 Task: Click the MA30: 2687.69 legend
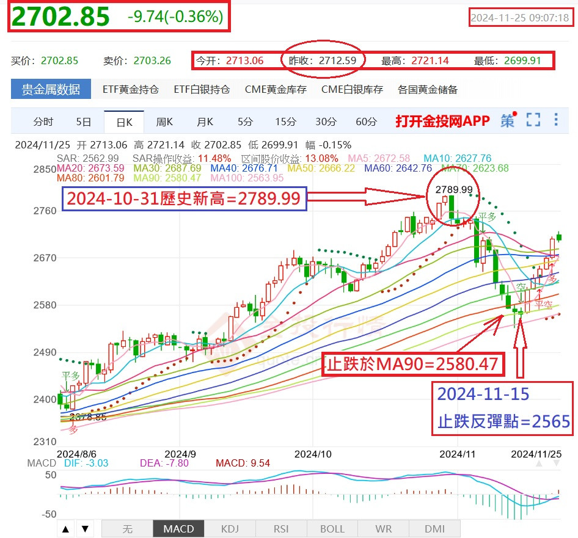[167, 168]
